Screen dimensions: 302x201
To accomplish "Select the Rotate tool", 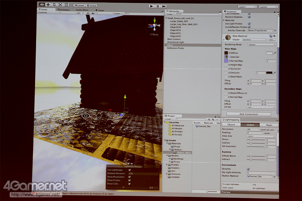I will pyautogui.click(x=54, y=5).
